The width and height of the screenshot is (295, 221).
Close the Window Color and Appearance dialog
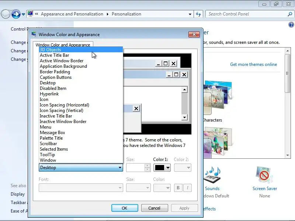194,34
